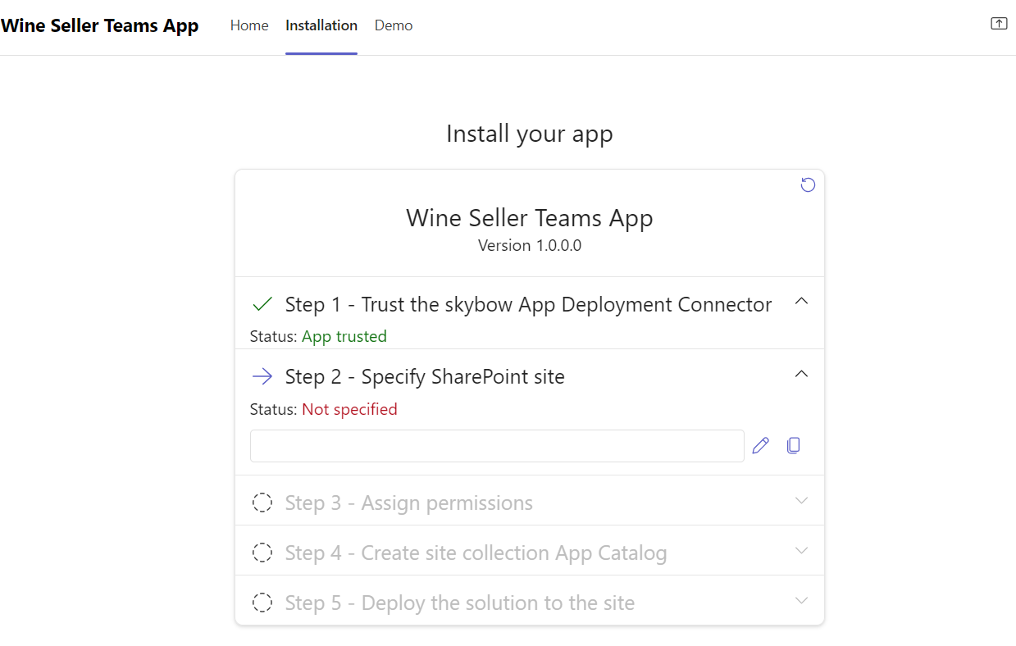Click the copy icon beside site field

pos(793,445)
